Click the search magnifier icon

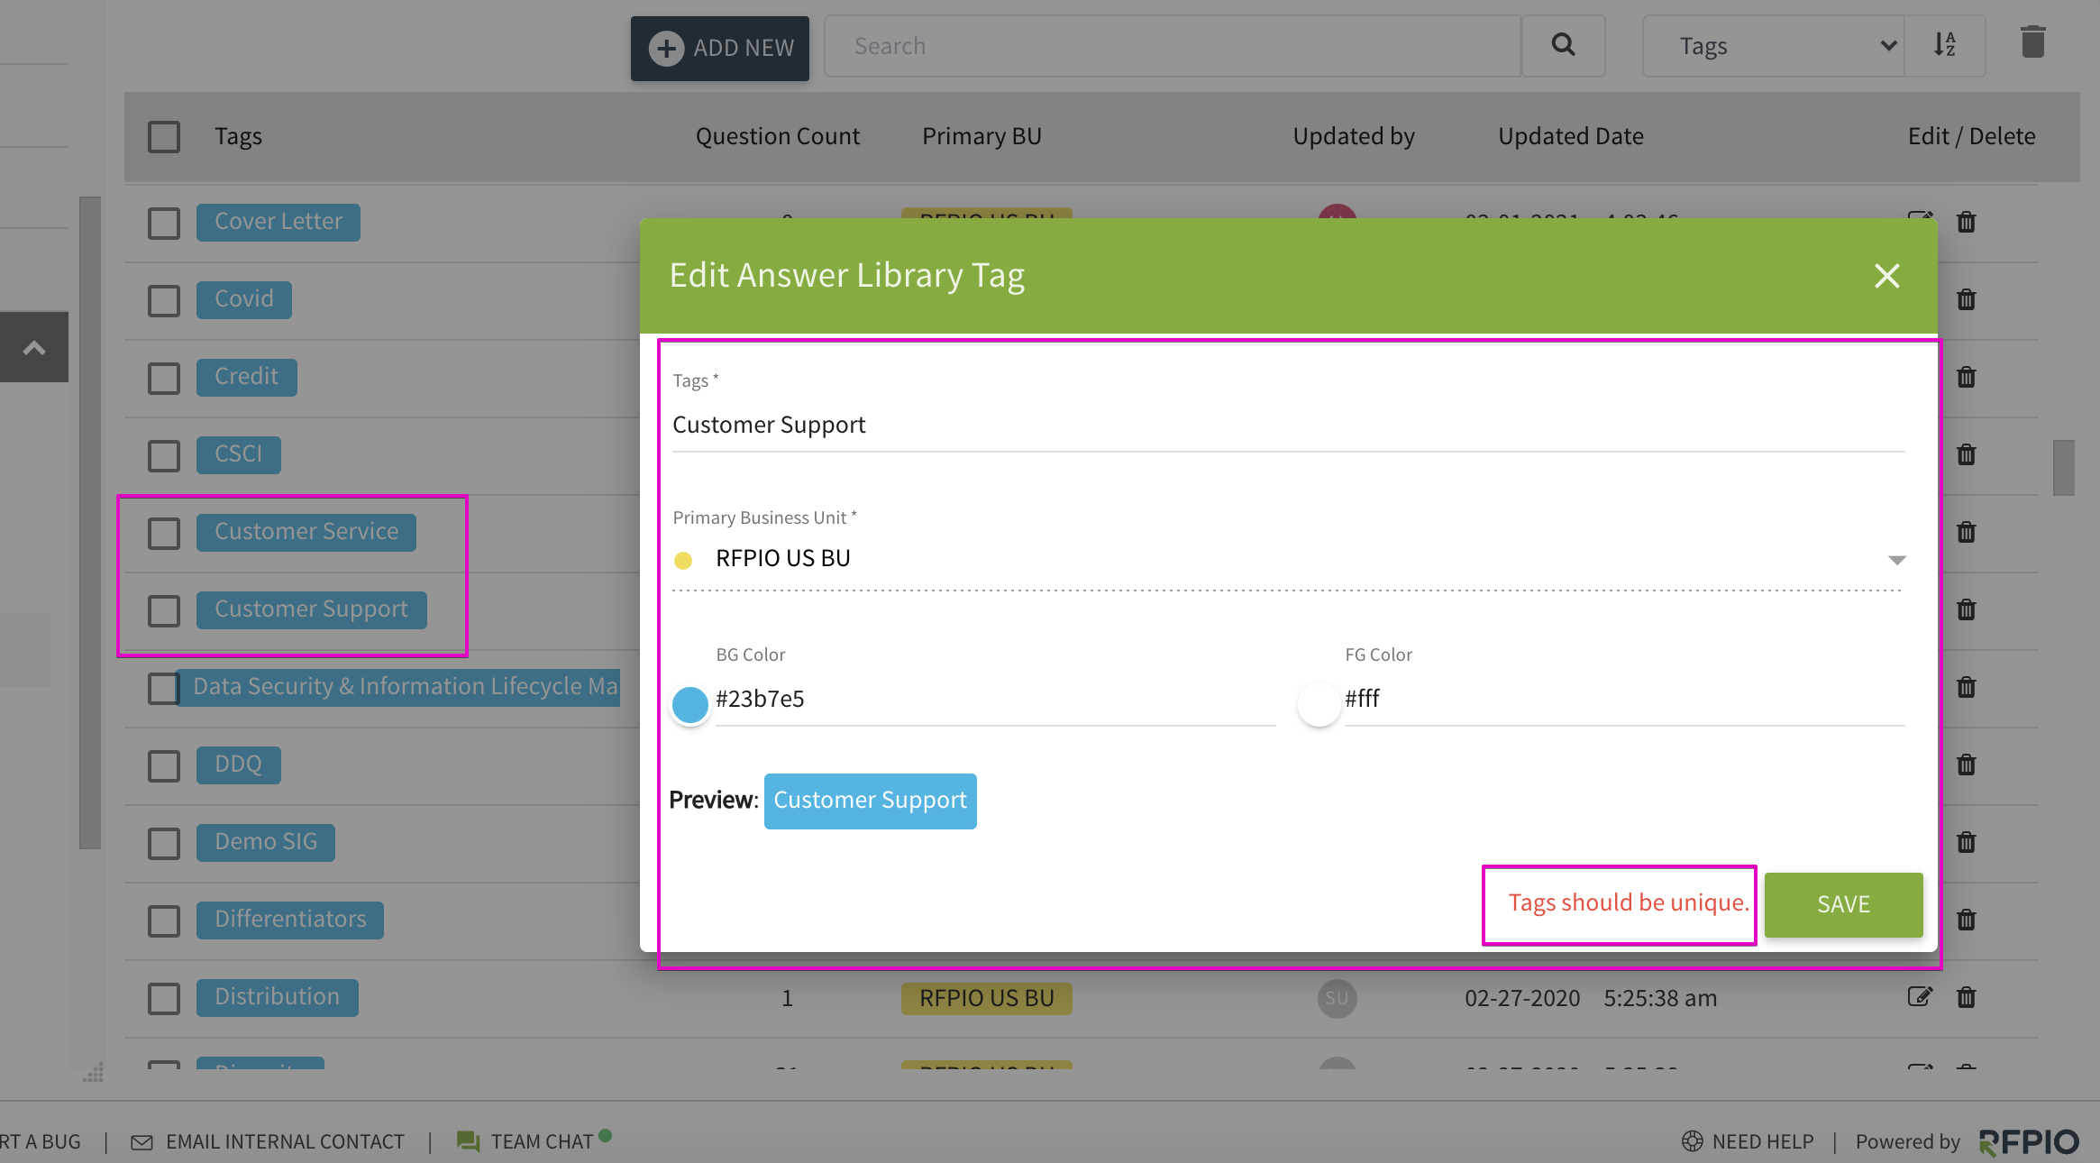(x=1563, y=45)
